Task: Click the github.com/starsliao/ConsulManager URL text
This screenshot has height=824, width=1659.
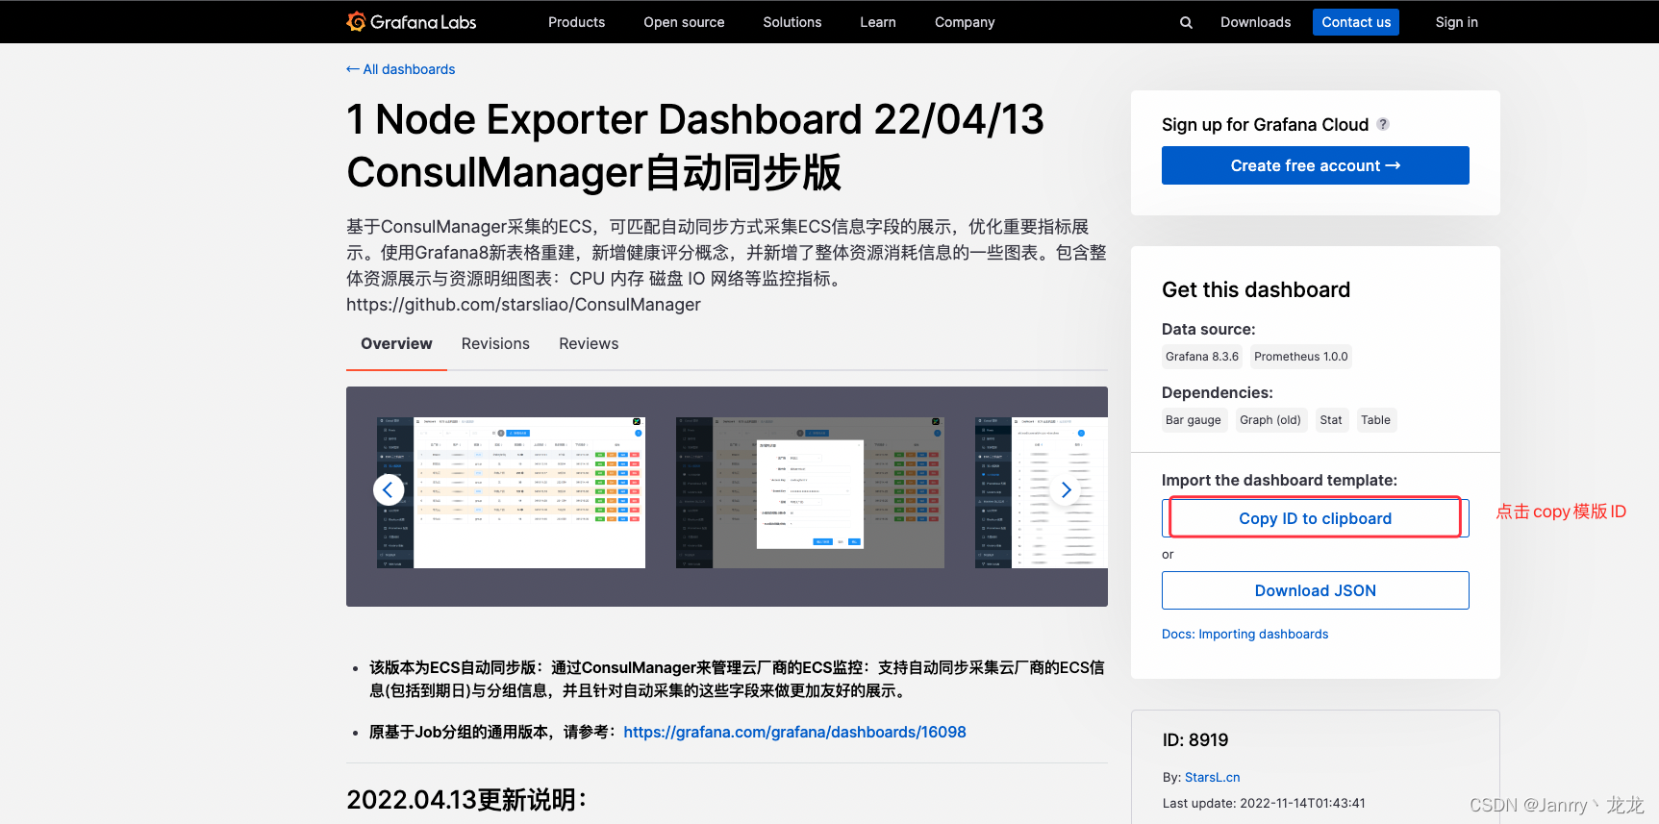Action: [523, 305]
